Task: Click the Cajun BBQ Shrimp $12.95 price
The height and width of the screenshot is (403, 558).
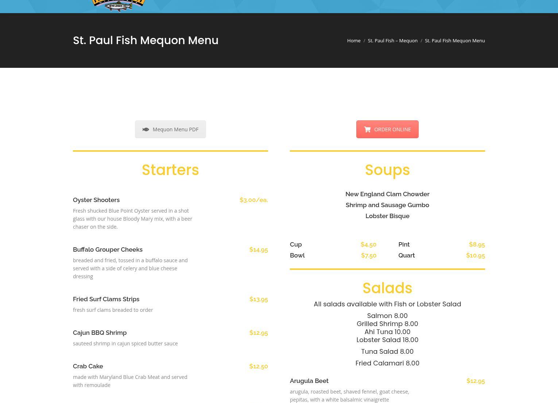Action: (259, 333)
